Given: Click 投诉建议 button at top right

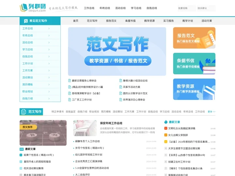Looking at the screenshot, I should (x=206, y=8).
